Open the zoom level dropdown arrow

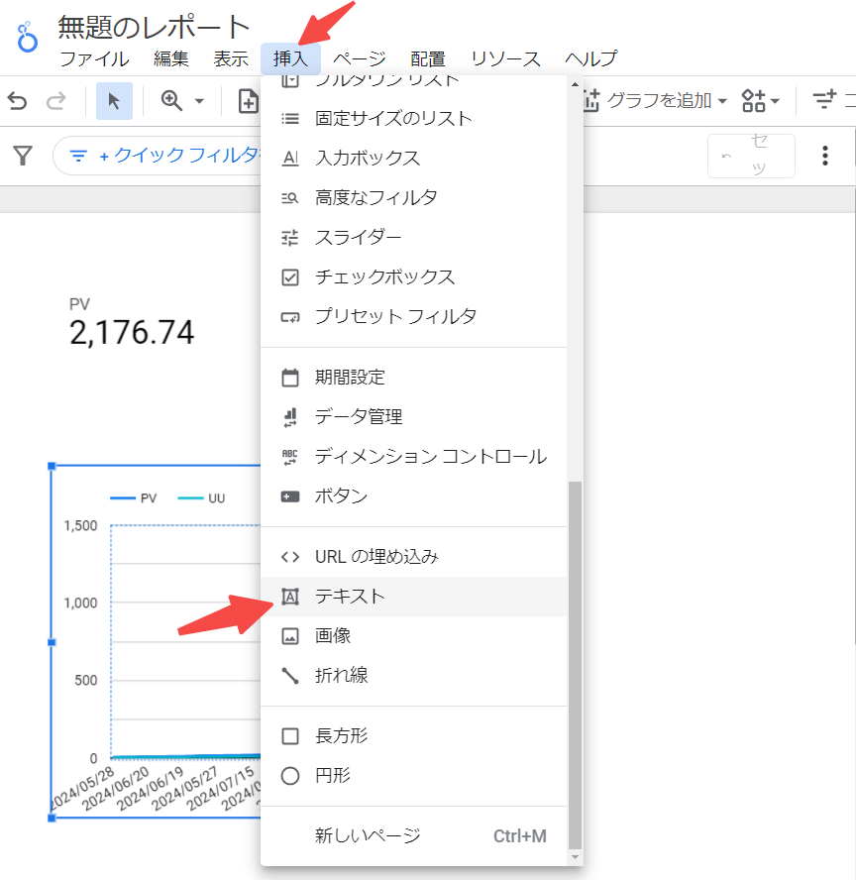tap(199, 102)
